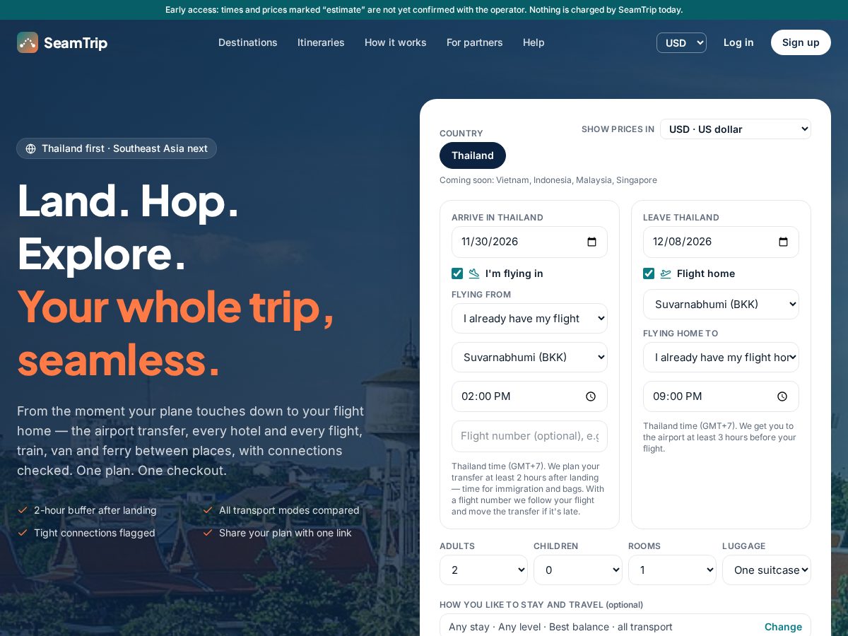848x636 pixels.
Task: Click the checkmark icon by Tight connections flagged
Action: pos(23,533)
